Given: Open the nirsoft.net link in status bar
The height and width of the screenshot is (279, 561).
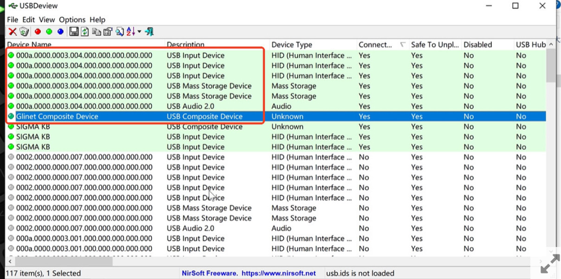Looking at the screenshot, I should click(278, 273).
